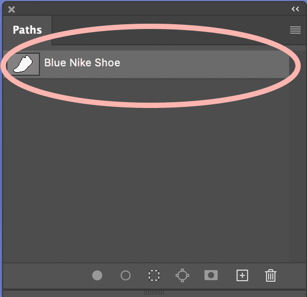Viewport: 307px width, 297px height.
Task: Open the Paths panel hamburger menu
Action: pyautogui.click(x=295, y=30)
